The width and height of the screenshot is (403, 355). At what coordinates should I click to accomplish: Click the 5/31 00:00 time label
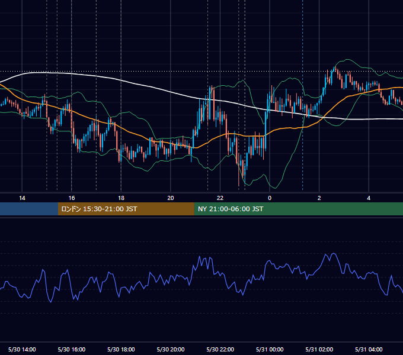[x=270, y=349]
